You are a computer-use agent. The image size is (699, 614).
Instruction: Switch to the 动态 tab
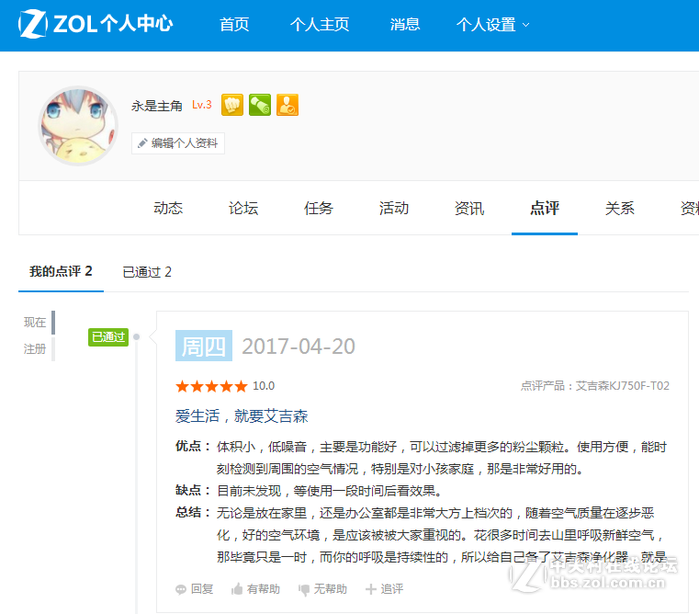click(x=168, y=208)
